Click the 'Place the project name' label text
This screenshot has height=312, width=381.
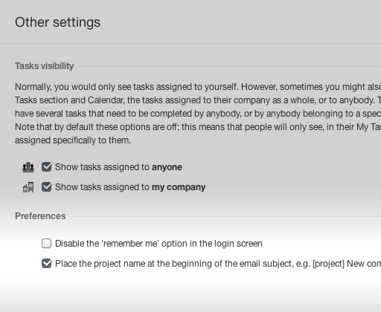point(218,264)
